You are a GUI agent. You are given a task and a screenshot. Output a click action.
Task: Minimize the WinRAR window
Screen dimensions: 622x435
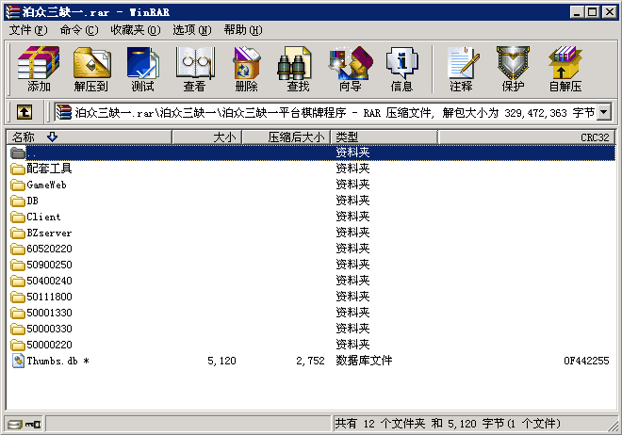[x=577, y=12]
